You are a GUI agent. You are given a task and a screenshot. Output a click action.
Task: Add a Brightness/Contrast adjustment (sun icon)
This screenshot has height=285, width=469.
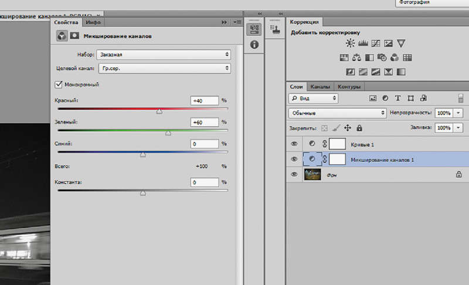350,43
